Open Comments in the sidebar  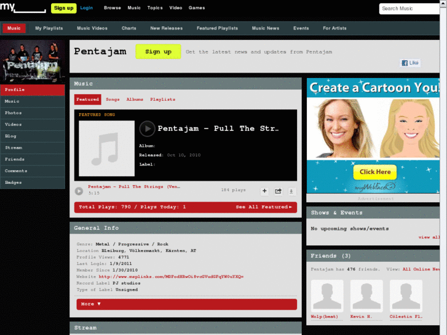[x=33, y=171]
